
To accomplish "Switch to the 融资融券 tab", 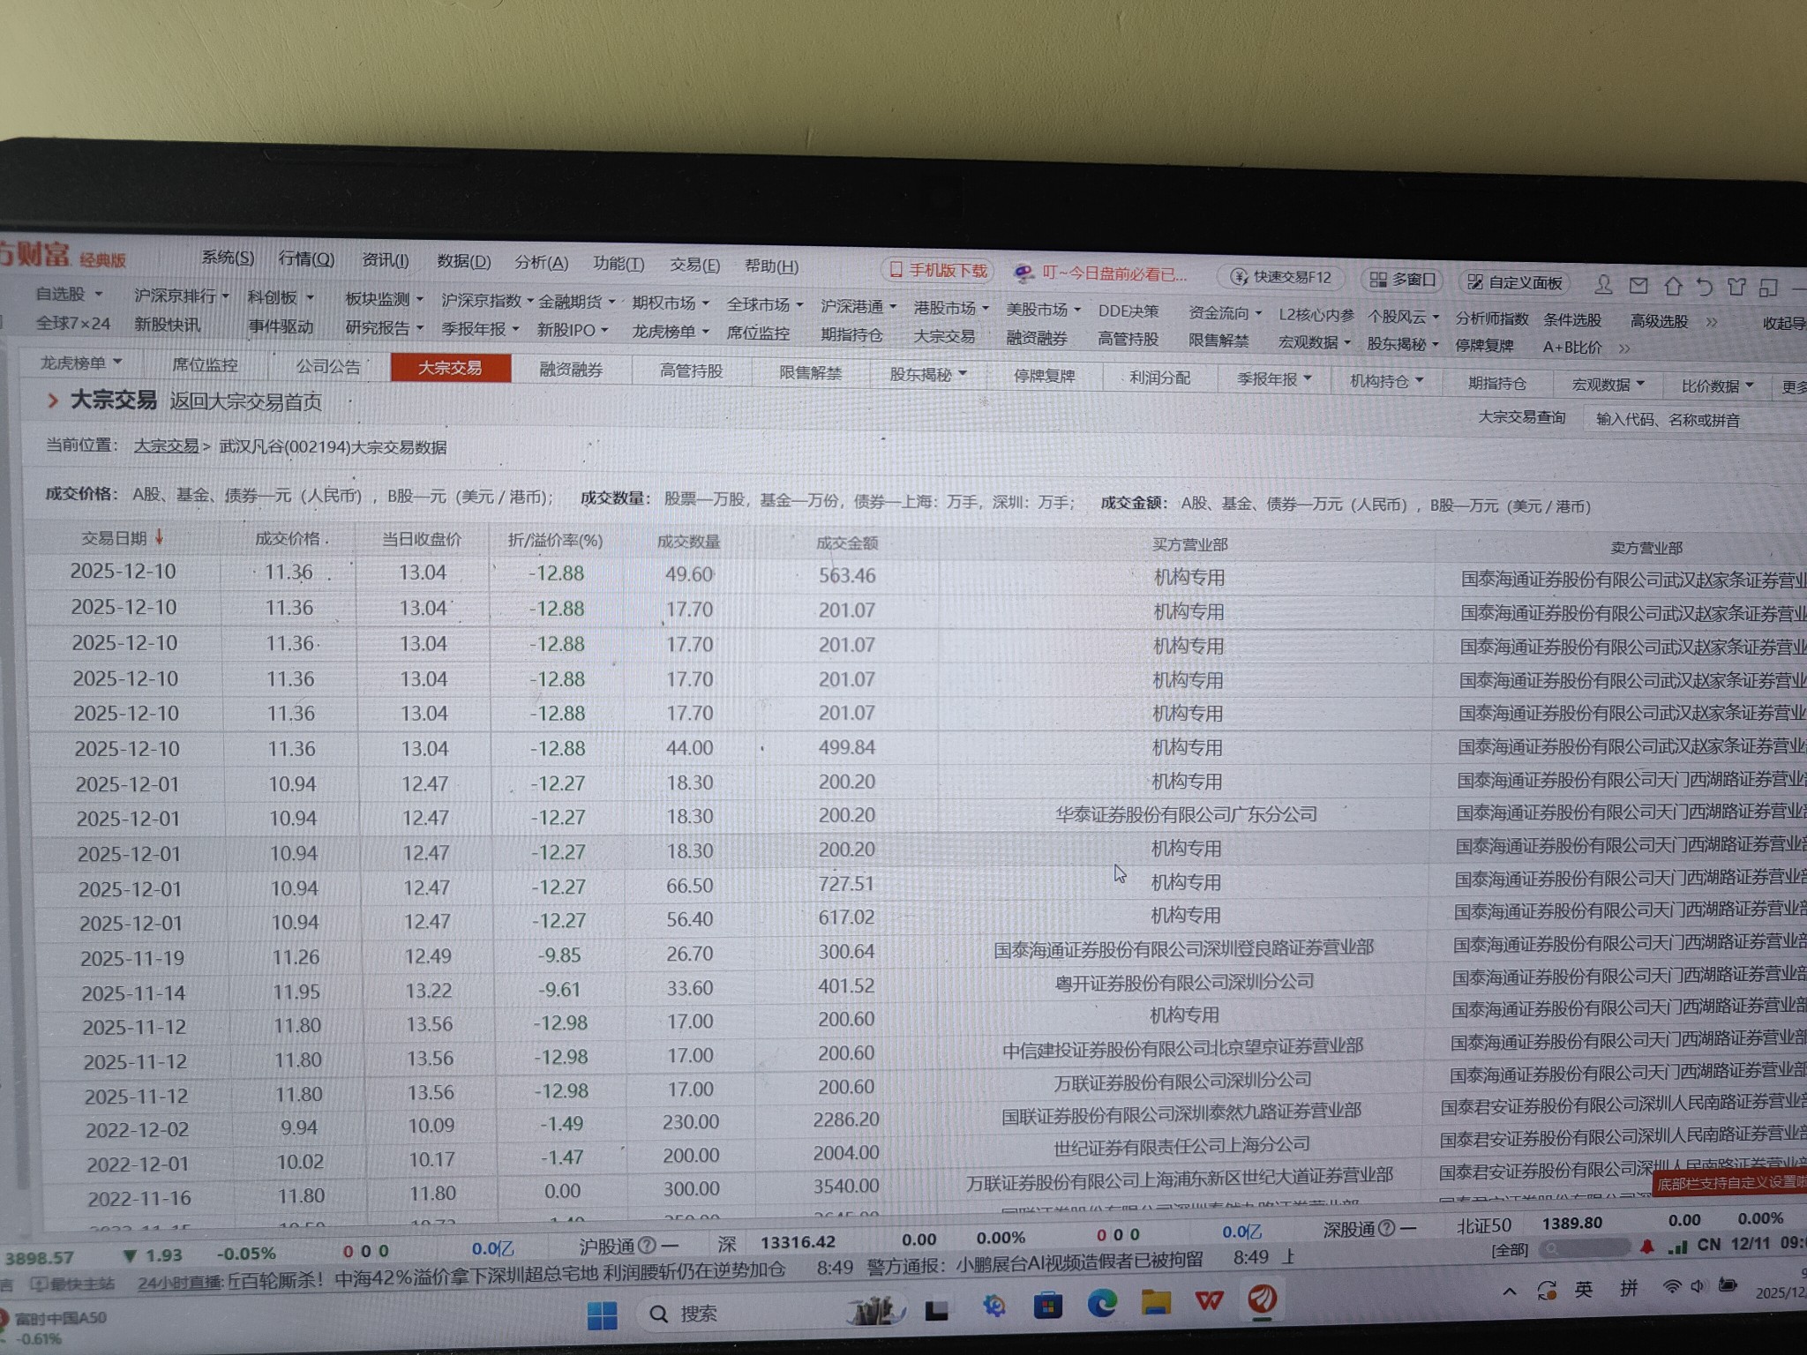I will [571, 370].
